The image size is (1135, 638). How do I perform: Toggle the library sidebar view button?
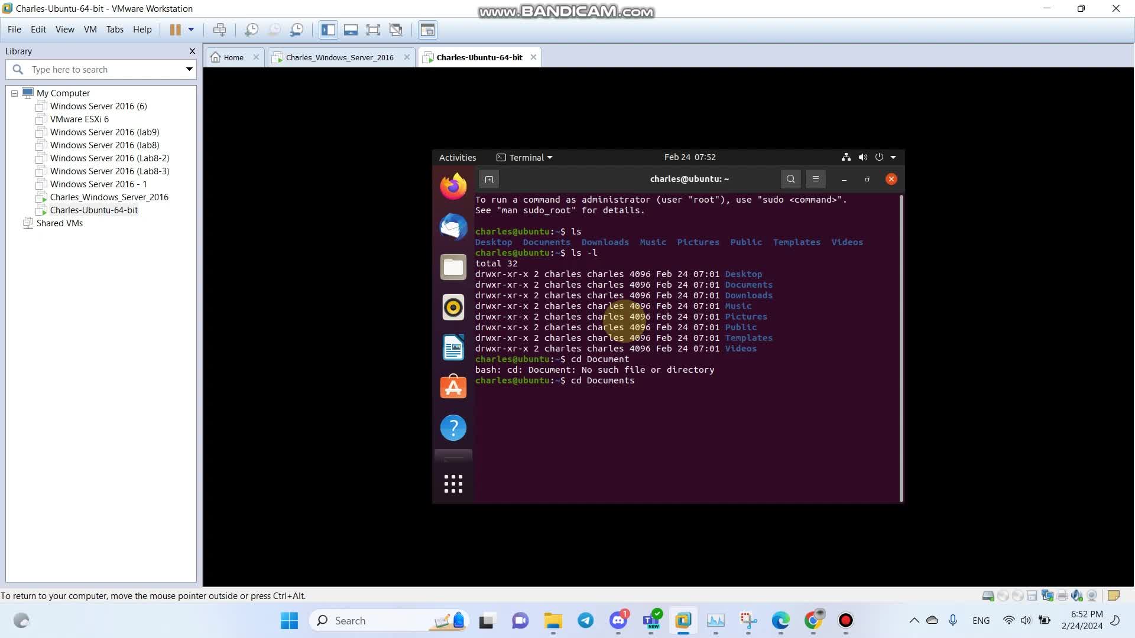(x=329, y=30)
